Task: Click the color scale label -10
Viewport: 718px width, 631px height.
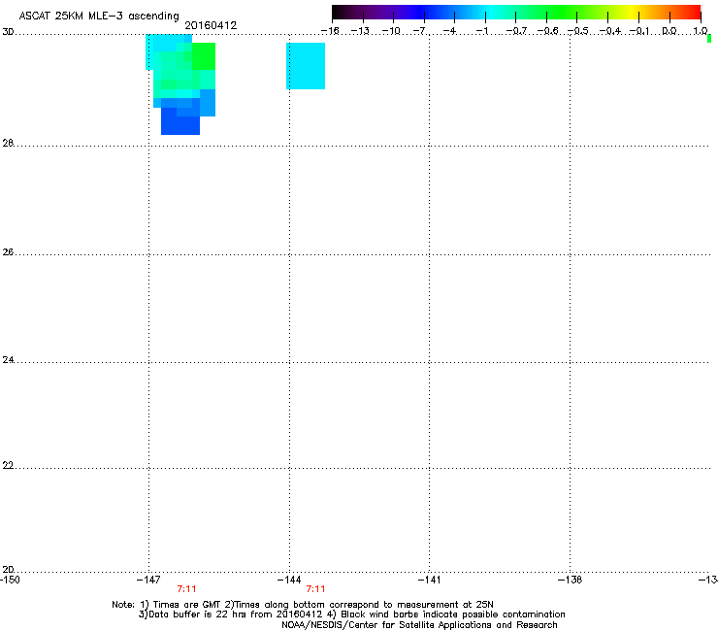Action: click(391, 31)
